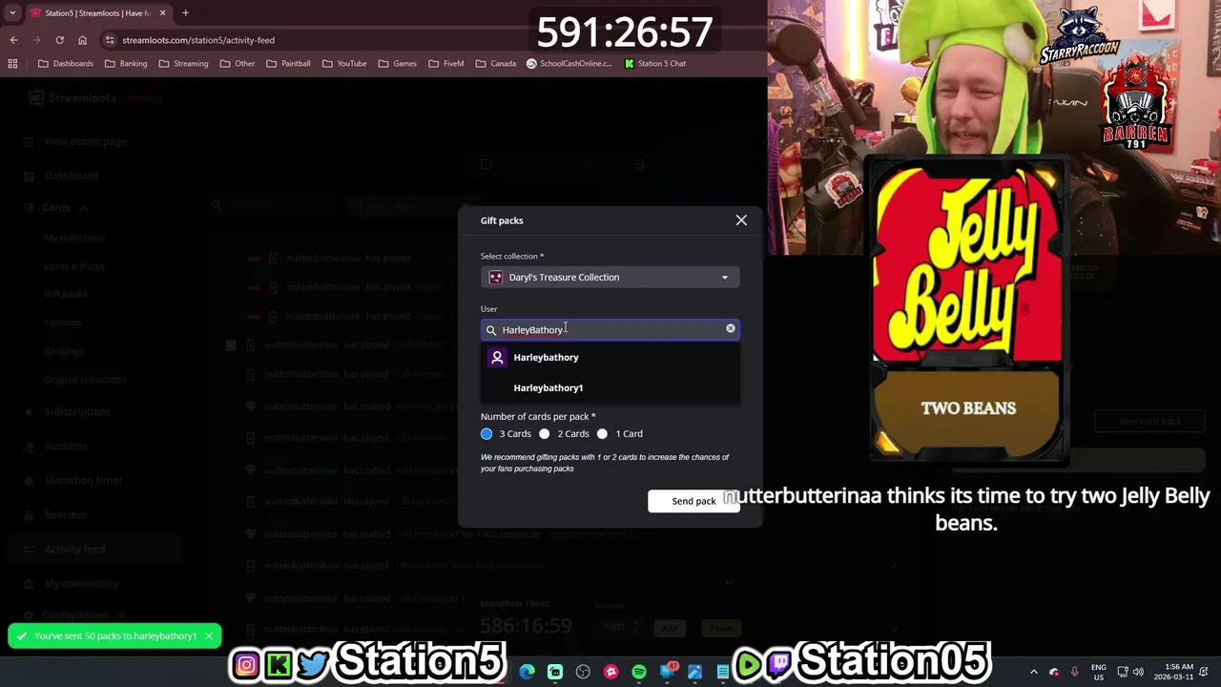Open the Canada bookmark folder
The image size is (1221, 687).
coord(496,64)
